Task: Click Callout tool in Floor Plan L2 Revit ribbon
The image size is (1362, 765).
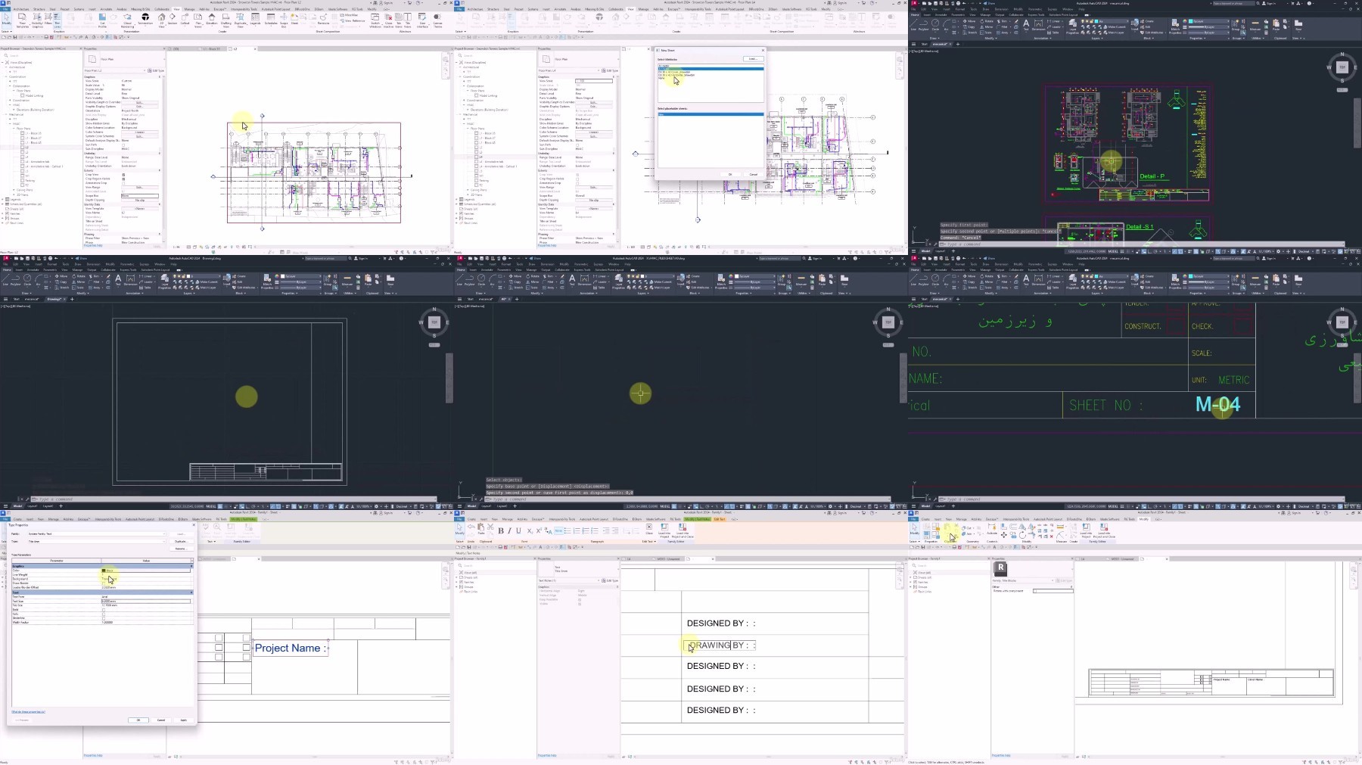Action: tap(185, 19)
